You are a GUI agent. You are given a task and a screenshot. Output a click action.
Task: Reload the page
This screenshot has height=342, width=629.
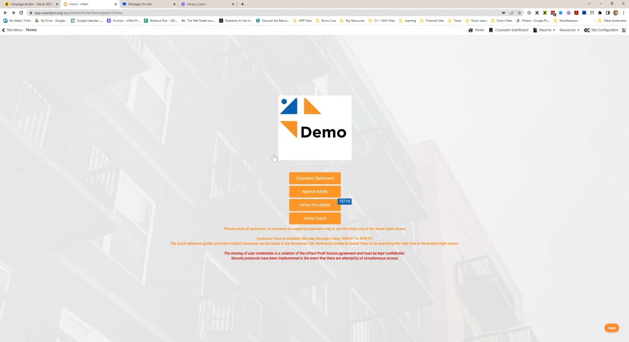pos(21,13)
